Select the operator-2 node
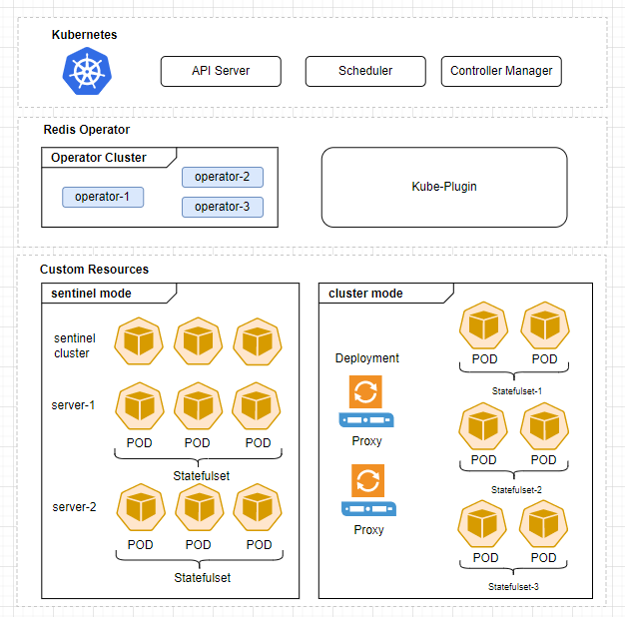625x617 pixels. pyautogui.click(x=223, y=177)
